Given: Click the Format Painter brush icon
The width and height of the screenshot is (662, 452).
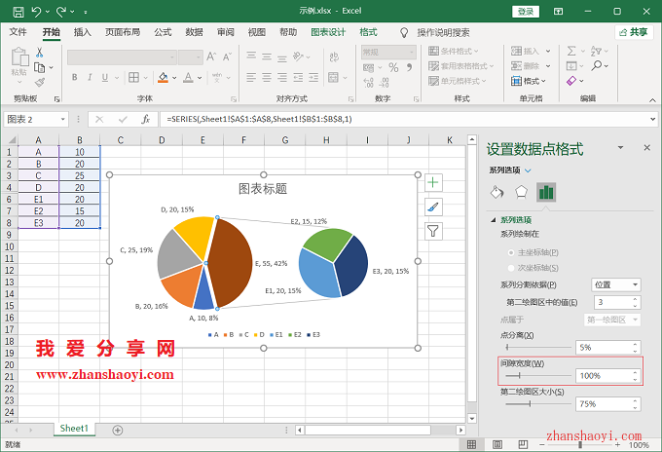Looking at the screenshot, I should tap(40, 82).
